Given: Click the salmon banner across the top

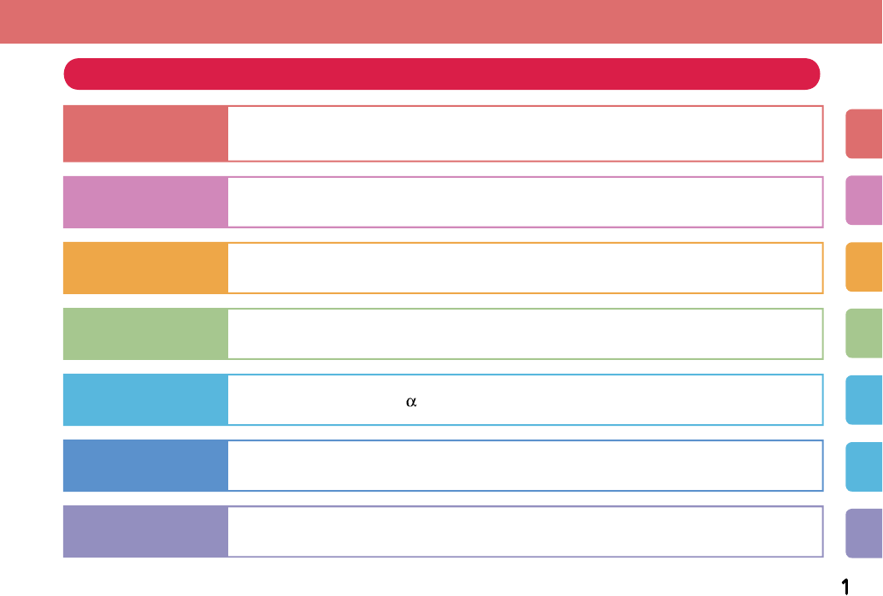Looking at the screenshot, I should click(x=441, y=21).
